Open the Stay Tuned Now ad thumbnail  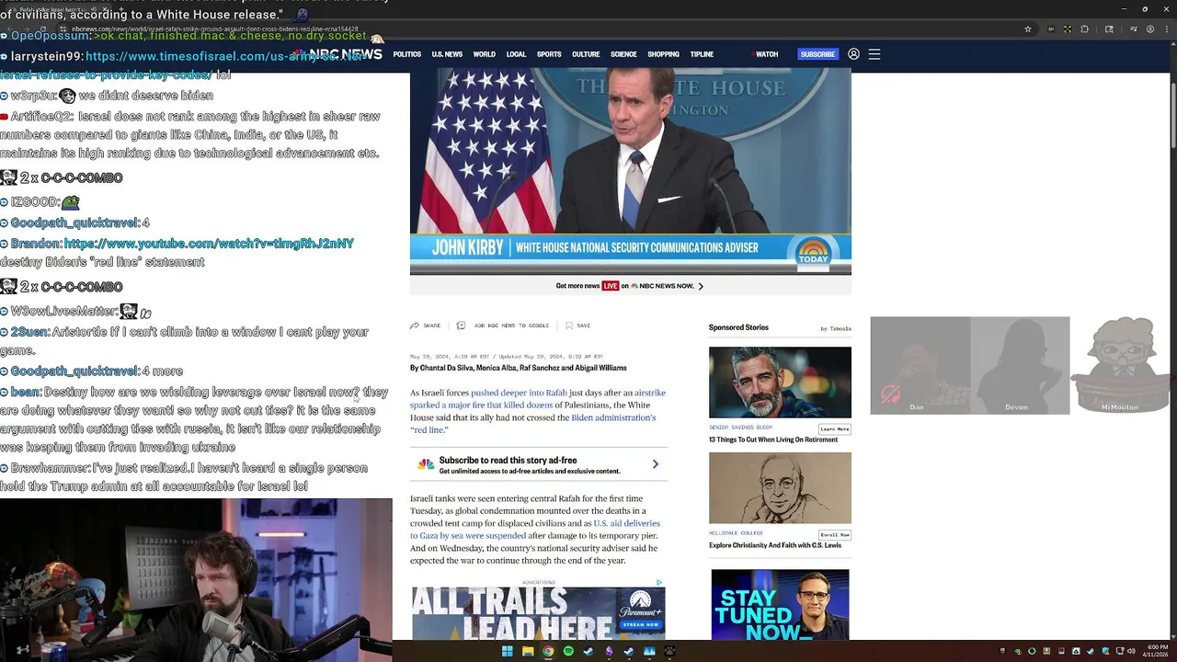coord(780,604)
